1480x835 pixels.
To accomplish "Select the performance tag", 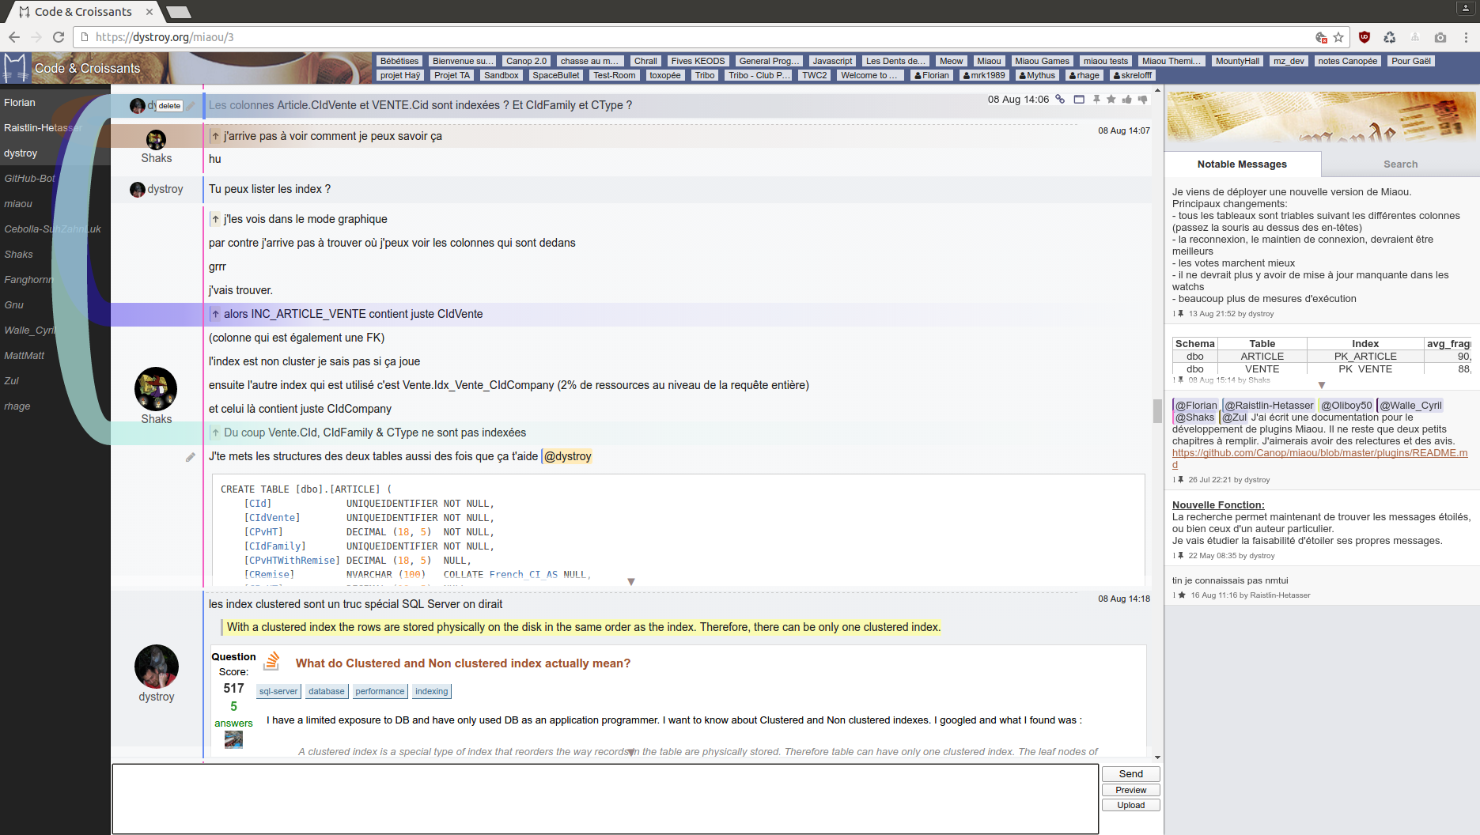I will [x=380, y=691].
